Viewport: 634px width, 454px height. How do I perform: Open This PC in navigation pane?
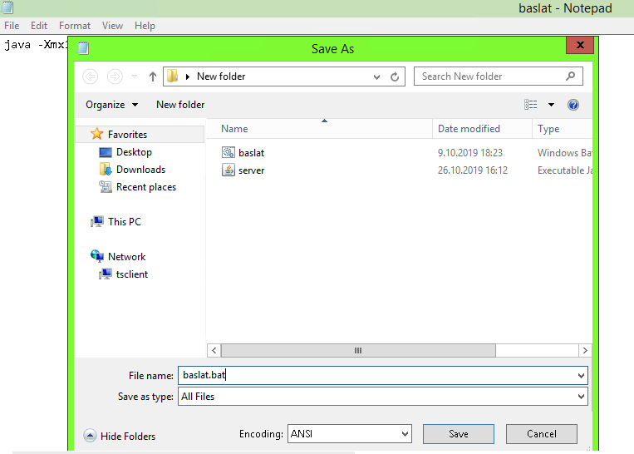coord(124,222)
